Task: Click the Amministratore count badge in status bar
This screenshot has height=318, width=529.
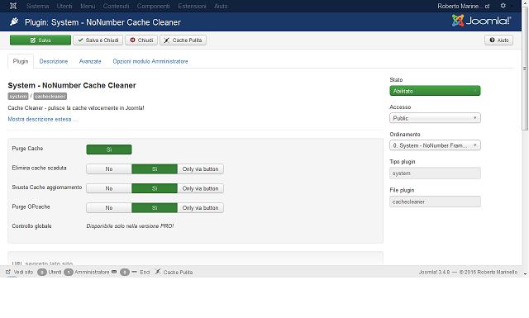Action: click(68, 272)
